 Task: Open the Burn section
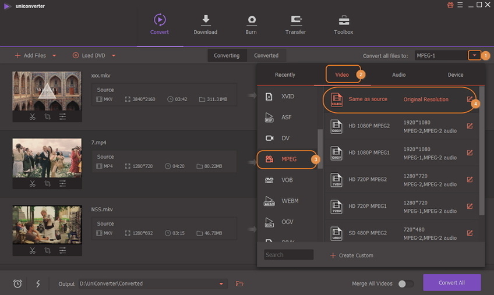point(251,24)
